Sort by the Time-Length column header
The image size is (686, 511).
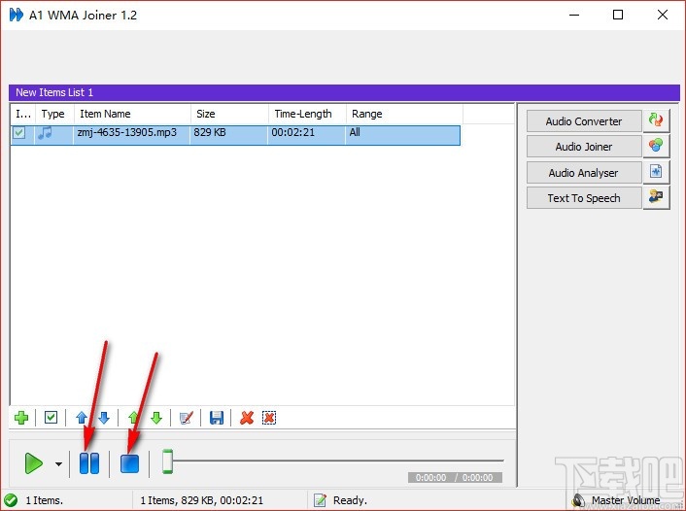pos(308,115)
